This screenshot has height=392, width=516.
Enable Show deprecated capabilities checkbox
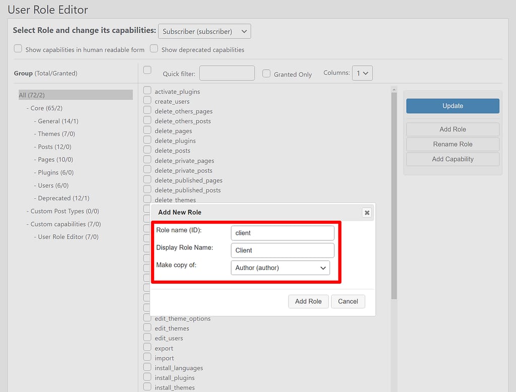click(x=154, y=49)
